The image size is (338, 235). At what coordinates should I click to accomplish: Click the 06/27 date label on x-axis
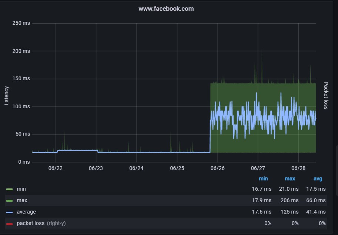pos(258,168)
